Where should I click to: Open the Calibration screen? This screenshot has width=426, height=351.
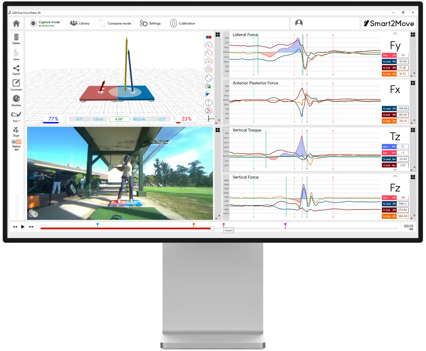point(183,23)
